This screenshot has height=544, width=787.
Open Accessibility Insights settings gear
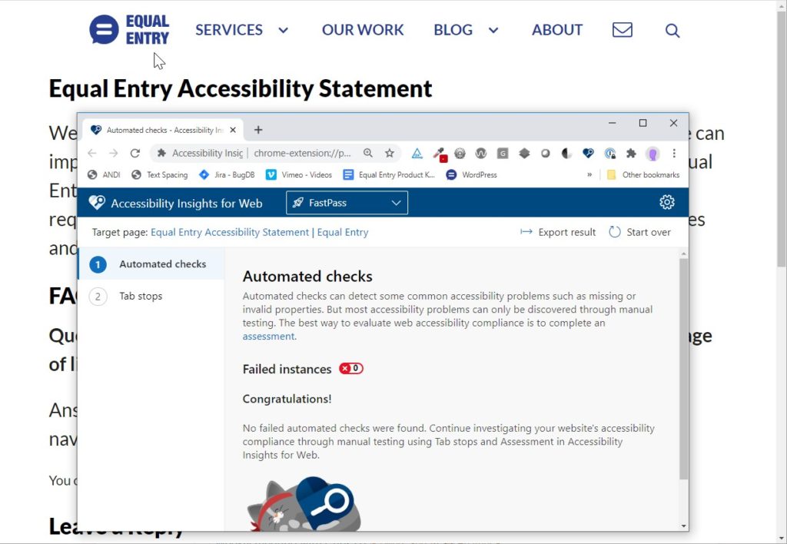666,203
